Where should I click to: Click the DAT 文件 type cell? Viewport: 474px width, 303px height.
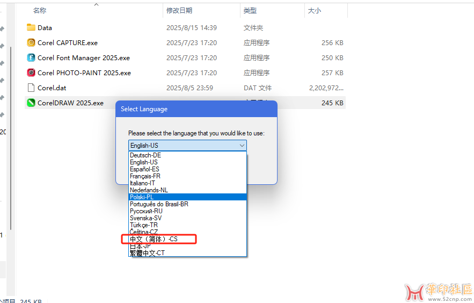click(x=258, y=88)
